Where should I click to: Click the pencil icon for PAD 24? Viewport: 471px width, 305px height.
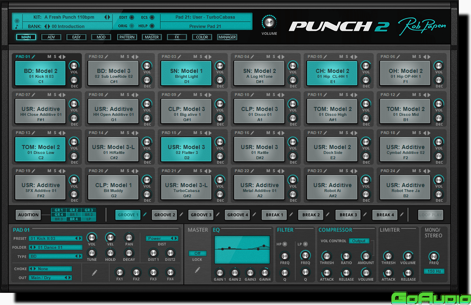398,171
